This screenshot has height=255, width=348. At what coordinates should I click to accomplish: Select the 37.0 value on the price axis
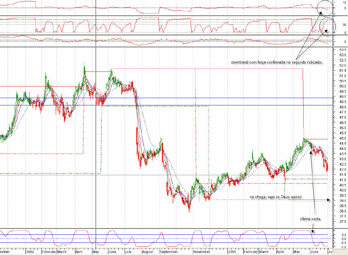341,221
